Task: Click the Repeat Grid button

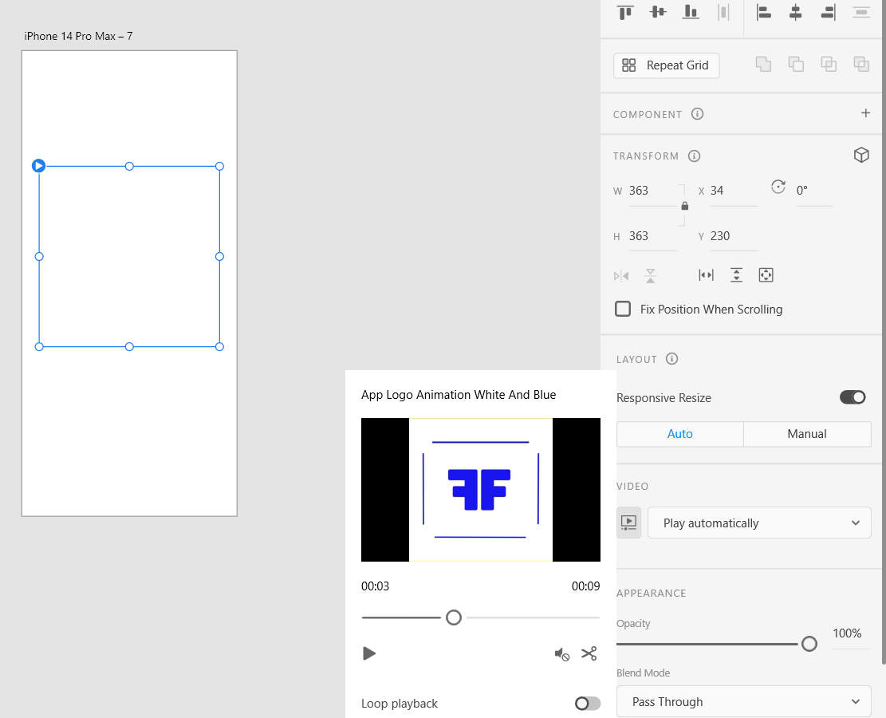Action: click(666, 65)
